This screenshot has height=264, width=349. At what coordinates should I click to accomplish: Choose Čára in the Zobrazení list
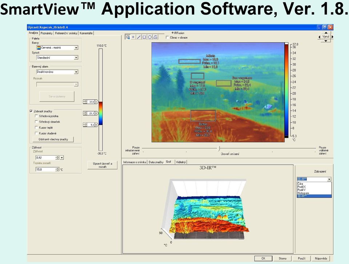(x=314, y=184)
